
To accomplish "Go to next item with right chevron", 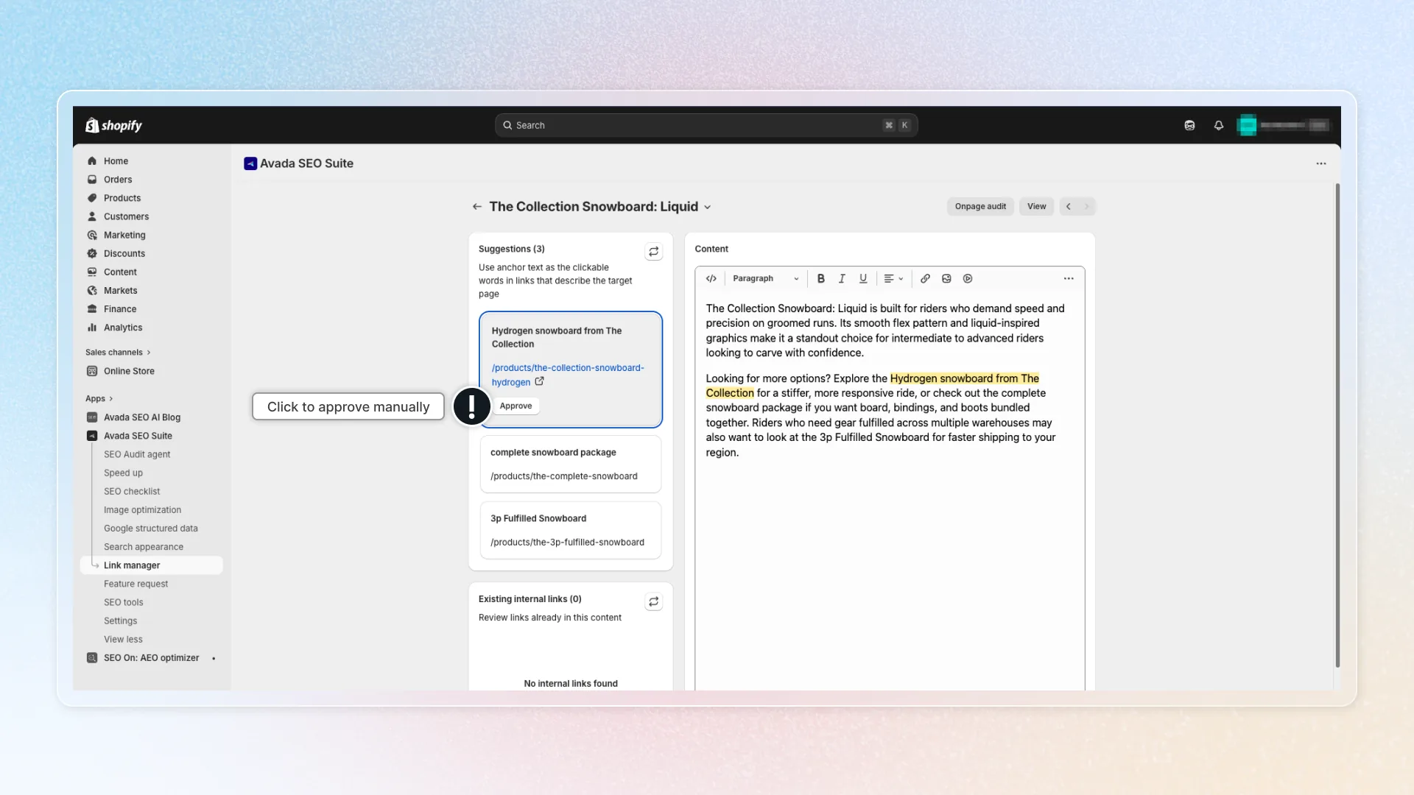I will click(x=1086, y=206).
